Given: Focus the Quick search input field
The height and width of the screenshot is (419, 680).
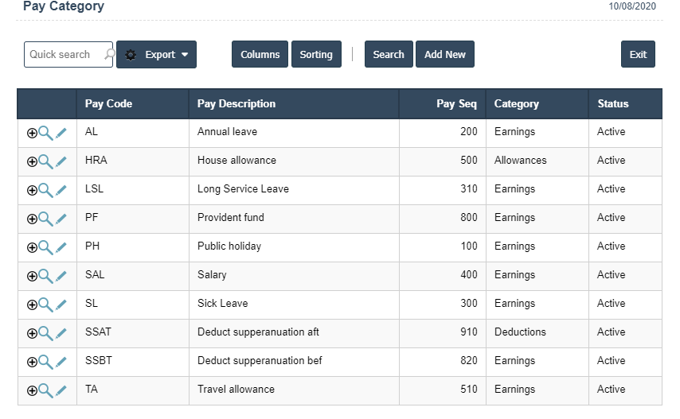Looking at the screenshot, I should (x=62, y=55).
